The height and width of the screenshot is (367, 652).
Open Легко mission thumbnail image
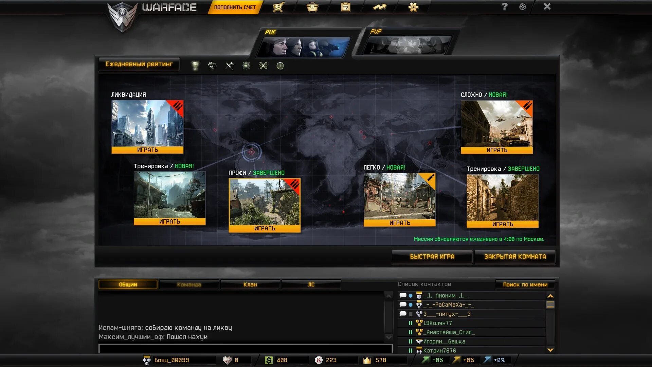point(400,196)
